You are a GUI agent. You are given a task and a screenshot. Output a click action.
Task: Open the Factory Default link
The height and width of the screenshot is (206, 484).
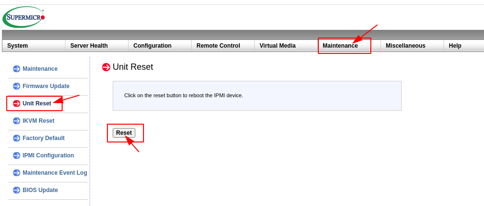[x=43, y=138]
